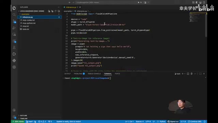Create a new folder in explorer

(52, 11)
